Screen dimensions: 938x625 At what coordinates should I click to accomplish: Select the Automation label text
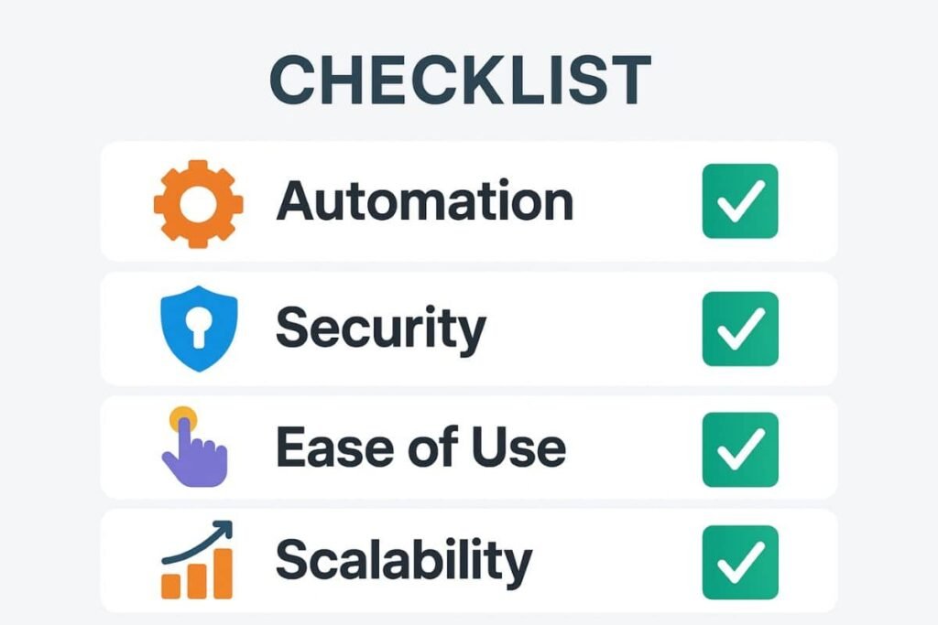tap(424, 201)
